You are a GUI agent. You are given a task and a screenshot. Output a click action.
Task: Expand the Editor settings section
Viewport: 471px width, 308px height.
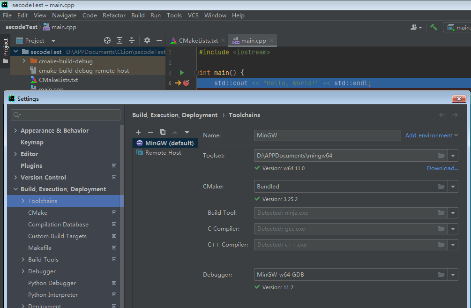pos(15,154)
